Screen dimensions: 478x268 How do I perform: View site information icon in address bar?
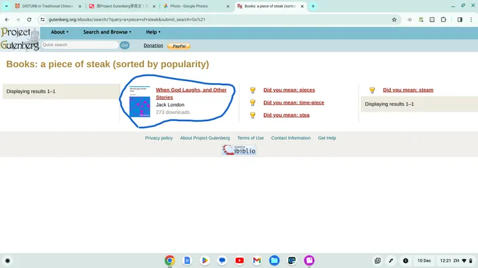pos(43,19)
